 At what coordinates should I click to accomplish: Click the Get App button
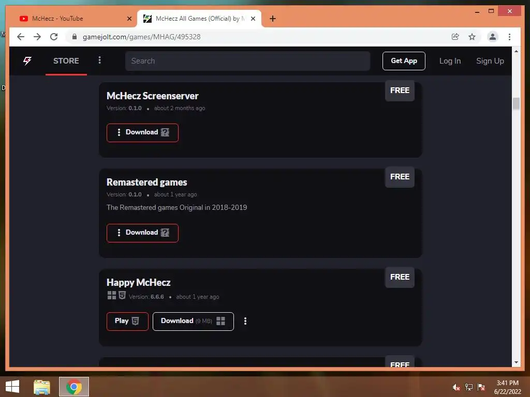(x=404, y=61)
